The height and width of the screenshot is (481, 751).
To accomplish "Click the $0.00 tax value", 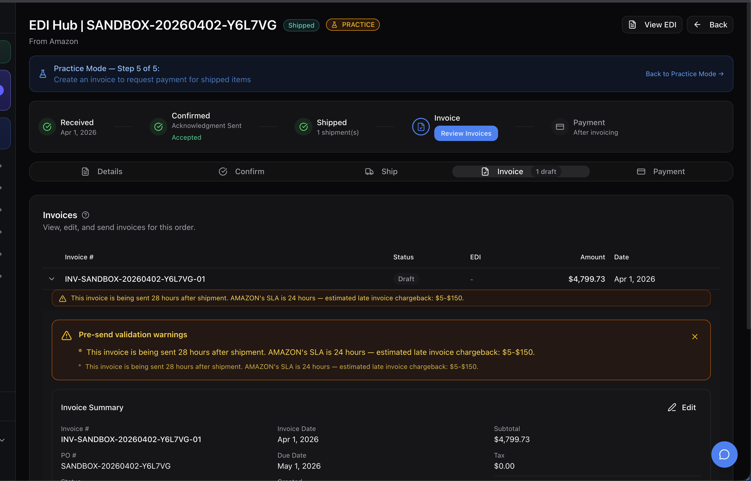I will (504, 466).
